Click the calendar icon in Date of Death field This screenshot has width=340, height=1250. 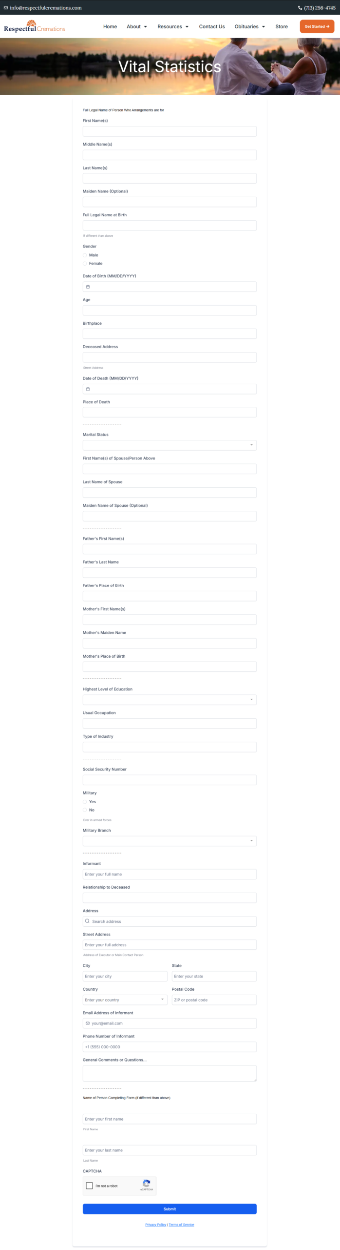tap(88, 389)
